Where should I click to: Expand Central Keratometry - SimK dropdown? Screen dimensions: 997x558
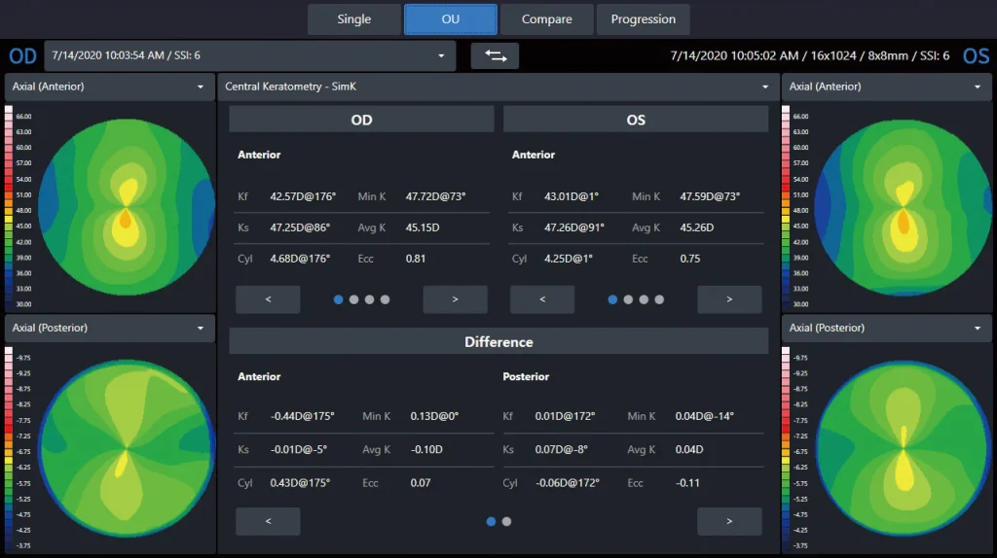[498, 87]
